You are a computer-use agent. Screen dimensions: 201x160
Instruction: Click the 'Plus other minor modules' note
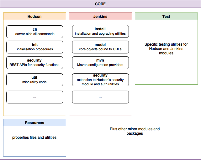135,131
